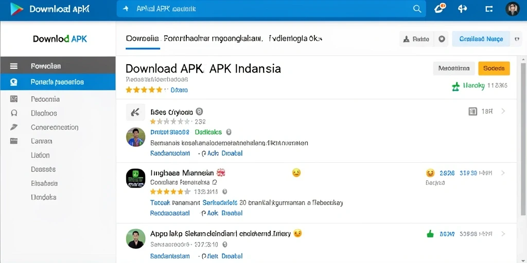527x263 pixels.
Task: Click the Gmilaad Nerge button
Action: (x=481, y=39)
